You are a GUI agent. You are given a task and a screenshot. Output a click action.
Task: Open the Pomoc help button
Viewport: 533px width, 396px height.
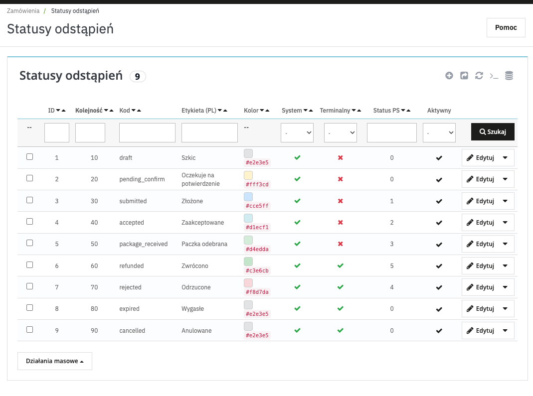(506, 27)
